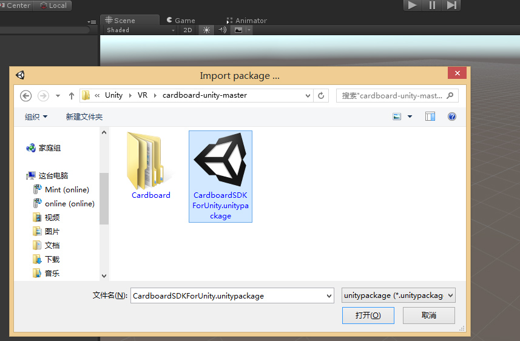Open the hierarchy panel options menu
Image resolution: width=520 pixels, height=341 pixels.
92,22
